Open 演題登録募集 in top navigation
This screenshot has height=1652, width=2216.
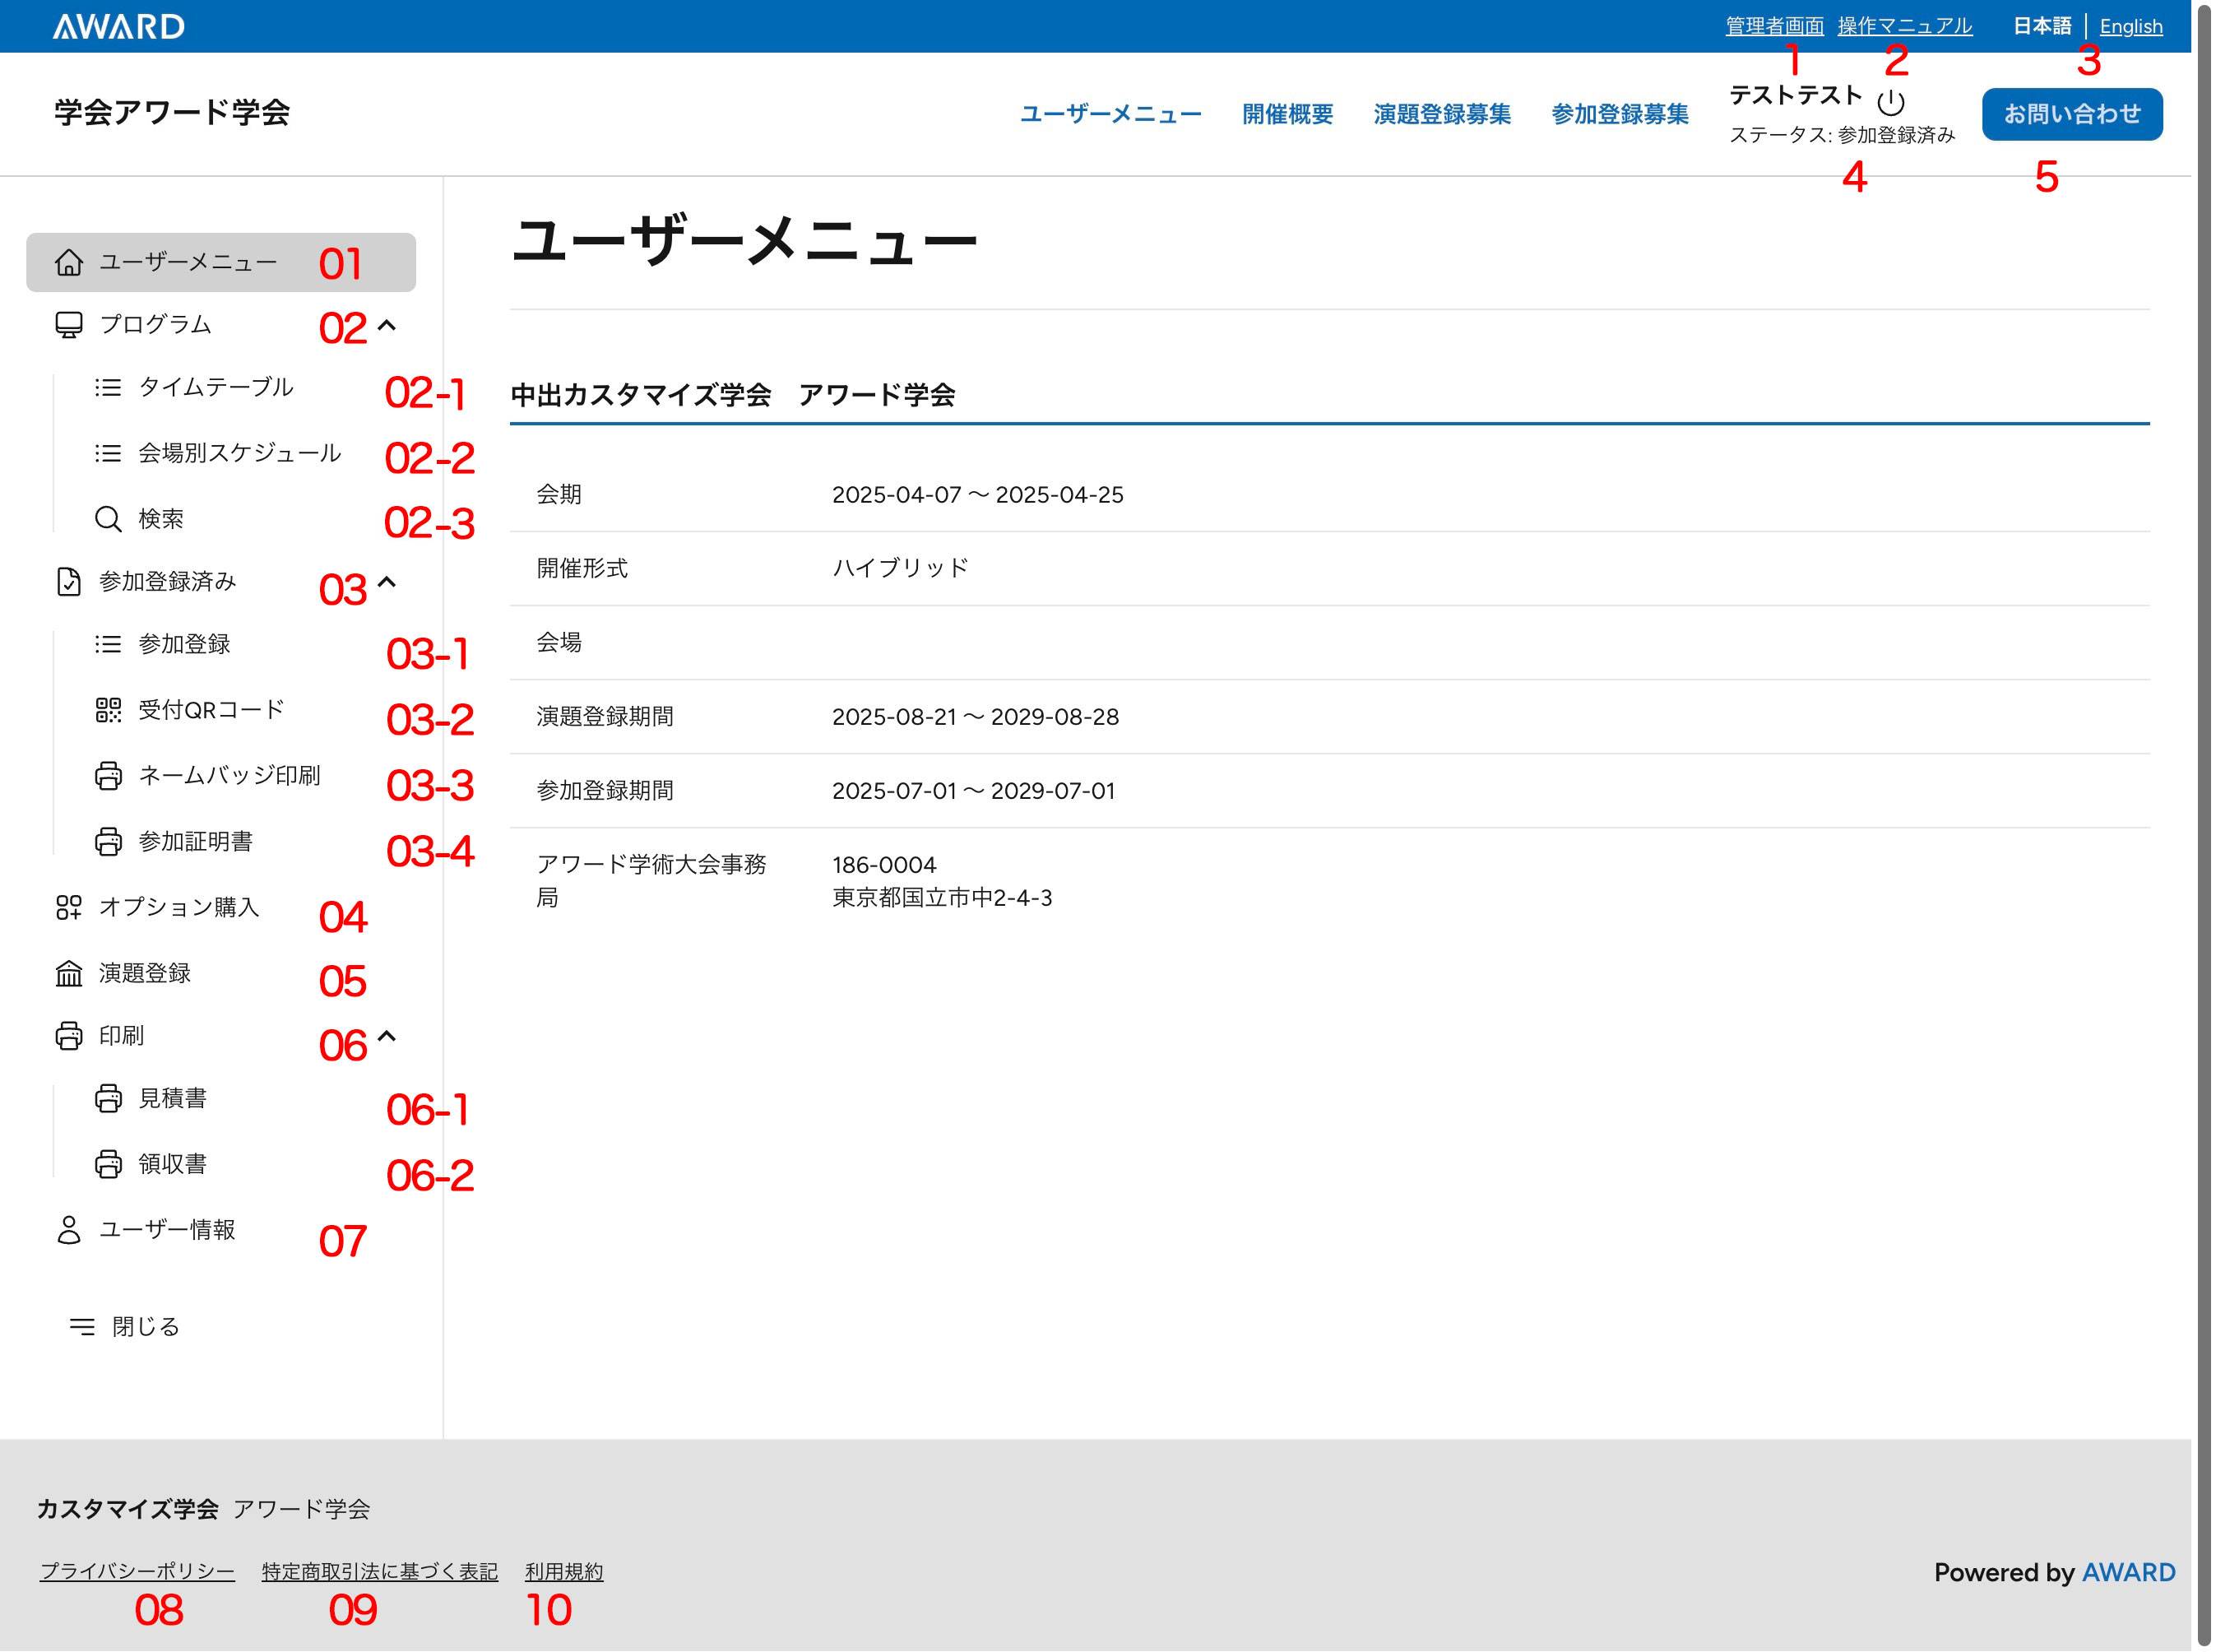tap(1441, 114)
